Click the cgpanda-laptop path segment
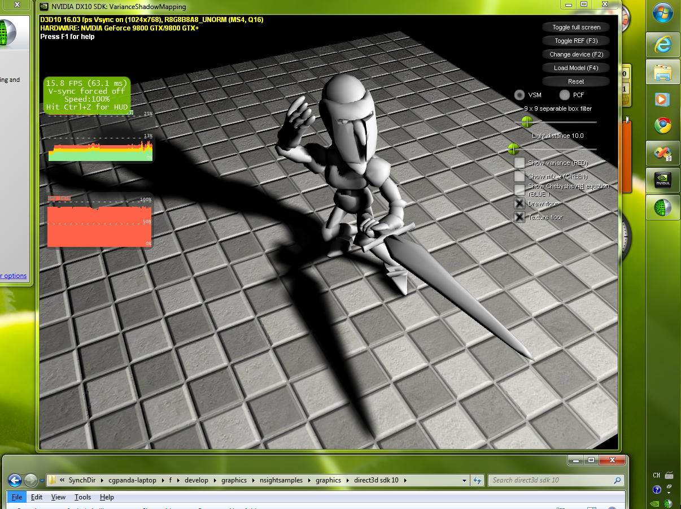The height and width of the screenshot is (509, 681). tap(133, 481)
